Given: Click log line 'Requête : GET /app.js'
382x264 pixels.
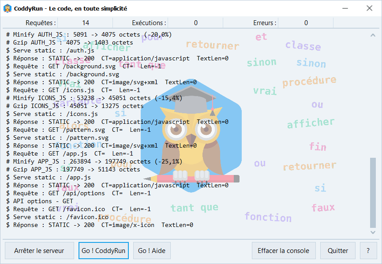Looking at the screenshot, I should click(70, 153).
